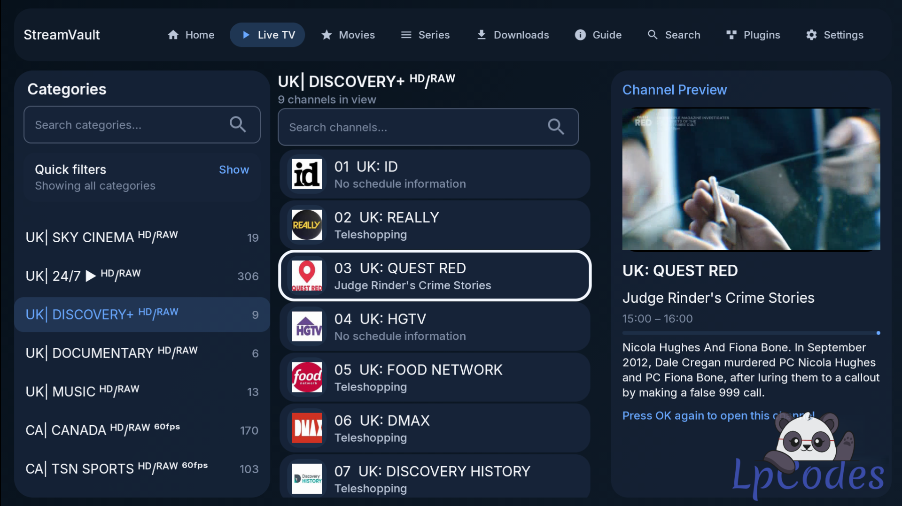Viewport: 902px width, 506px height.
Task: Select the UK| 24/7 category
Action: 142,276
